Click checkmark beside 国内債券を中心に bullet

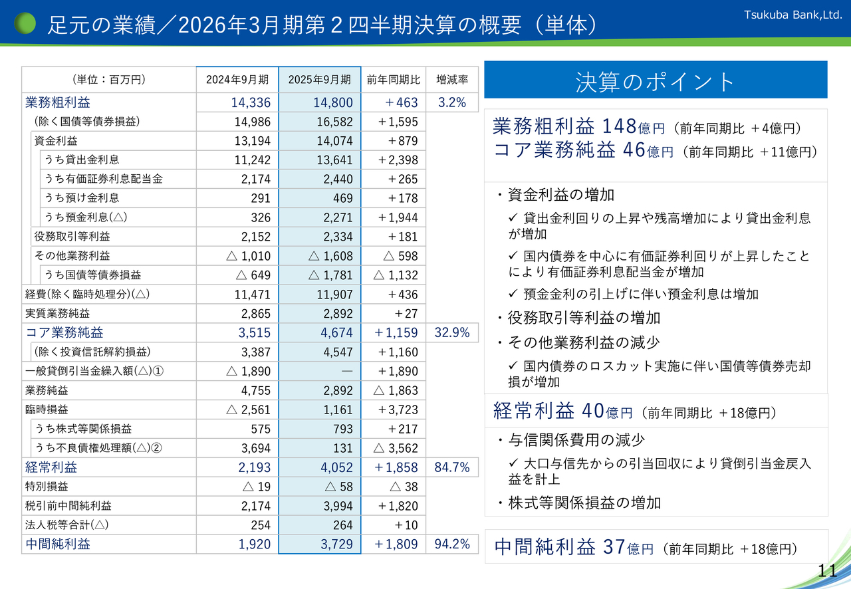(513, 255)
